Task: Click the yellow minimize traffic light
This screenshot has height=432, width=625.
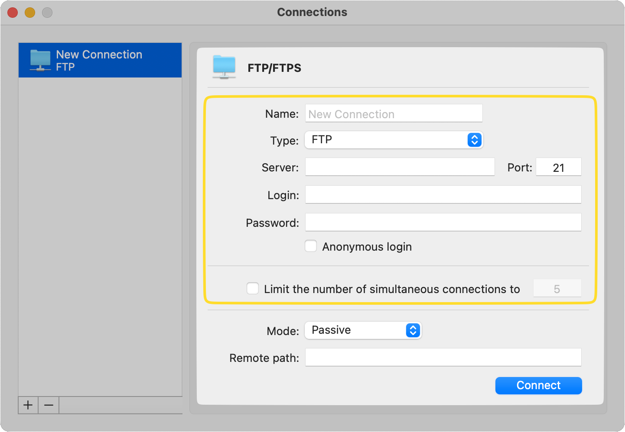Action: (29, 13)
